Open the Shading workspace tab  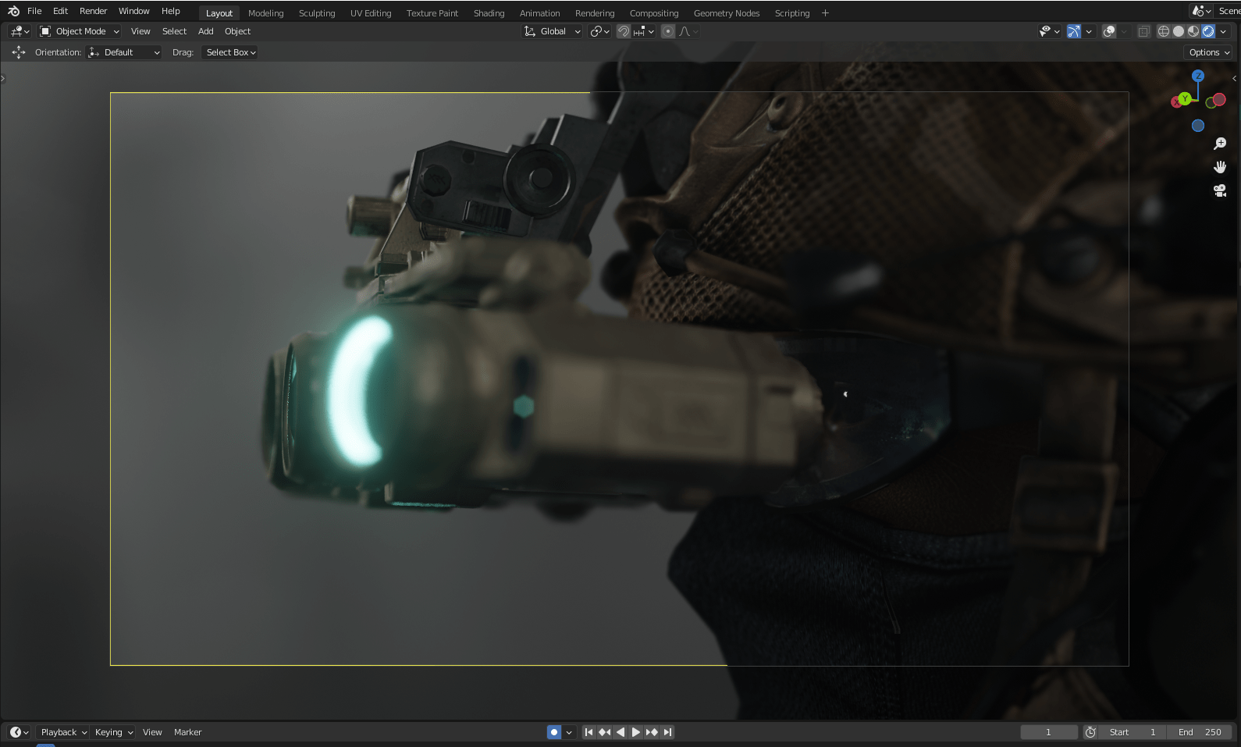(x=489, y=13)
